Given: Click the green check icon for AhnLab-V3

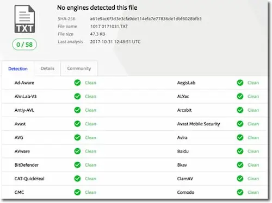Looking at the screenshot, I should [77, 96].
